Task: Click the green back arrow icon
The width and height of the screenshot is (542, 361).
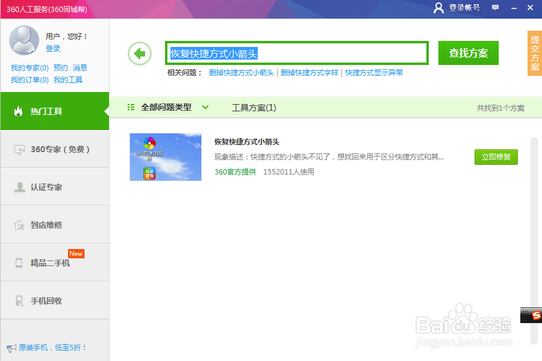Action: [x=140, y=54]
